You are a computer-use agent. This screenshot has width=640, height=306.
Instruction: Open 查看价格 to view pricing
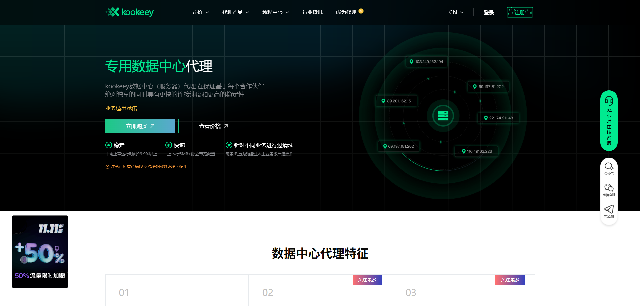pyautogui.click(x=213, y=126)
